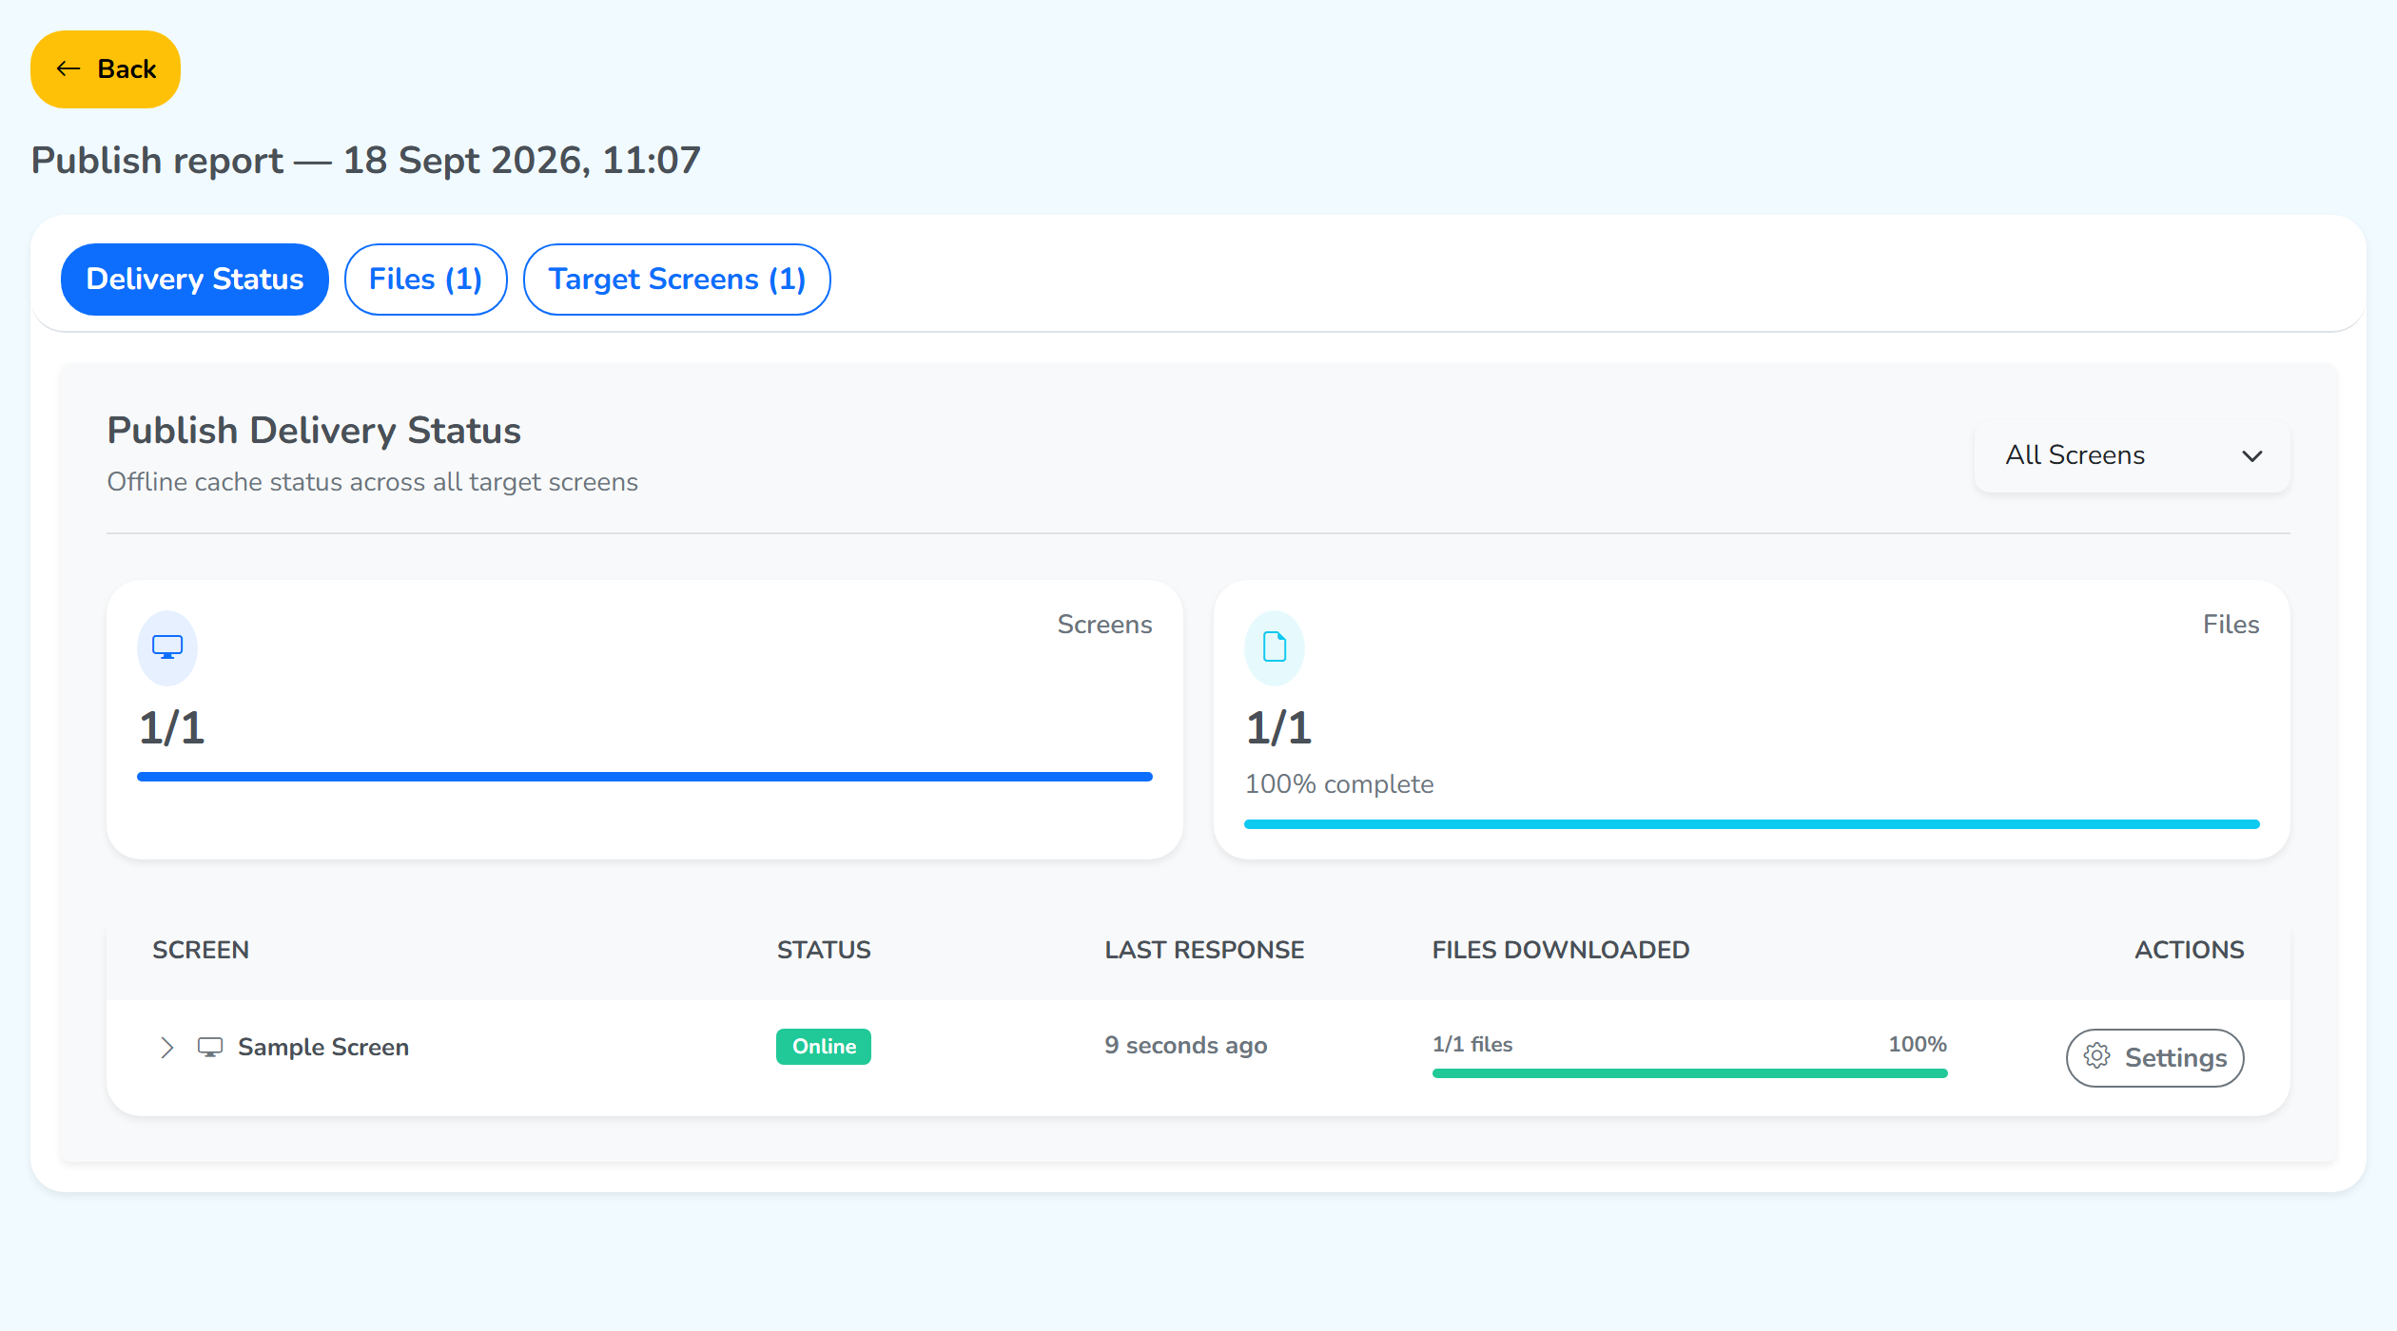Click the 1/1 count in Files card
The width and height of the screenshot is (2397, 1331).
(x=1279, y=728)
